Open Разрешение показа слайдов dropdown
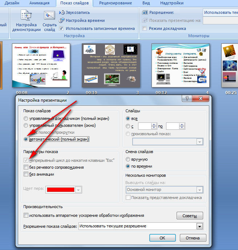Viewport: 238px width, 250px height. 200,226
